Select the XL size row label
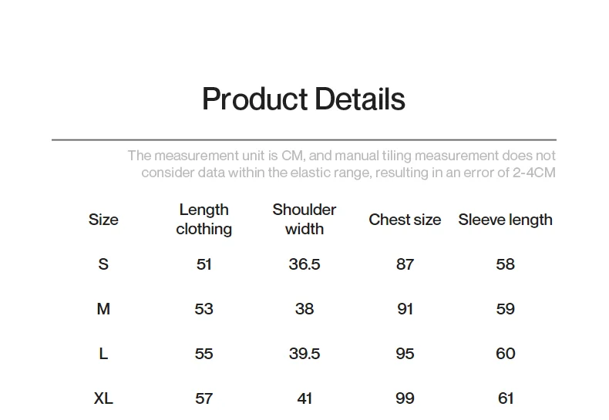This screenshot has width=609, height=420. point(103,398)
